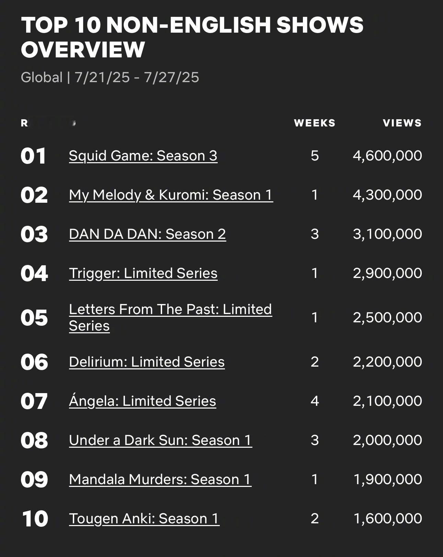Open the Trigger: Limited Series link
Image resolution: width=443 pixels, height=557 pixels.
(x=143, y=273)
